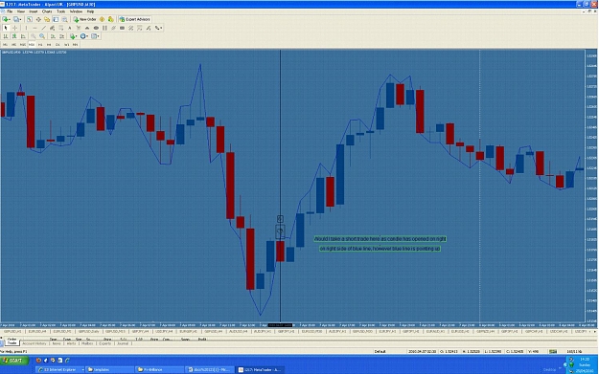Open the Strategy Tester icon

click(64, 19)
